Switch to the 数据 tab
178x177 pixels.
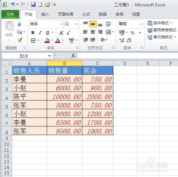[x=103, y=14]
